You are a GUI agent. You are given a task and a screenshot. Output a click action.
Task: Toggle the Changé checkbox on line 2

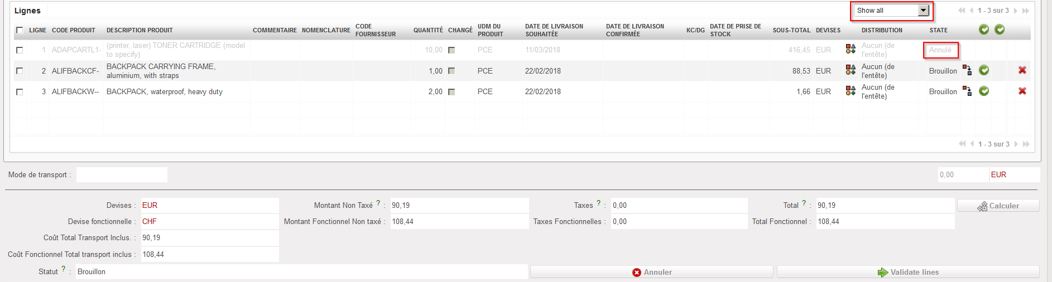click(x=451, y=71)
